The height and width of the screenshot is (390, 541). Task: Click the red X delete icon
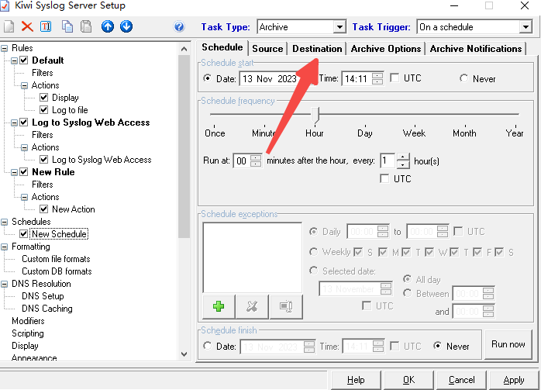(27, 26)
